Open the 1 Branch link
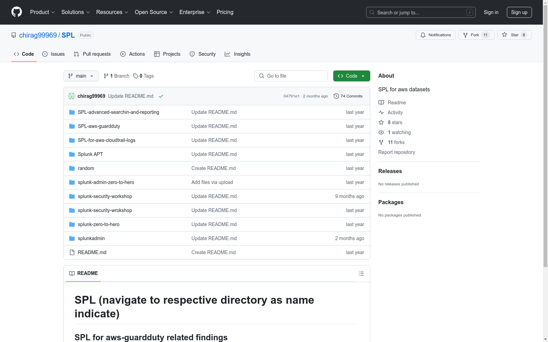This screenshot has height=342, width=548. (116, 76)
